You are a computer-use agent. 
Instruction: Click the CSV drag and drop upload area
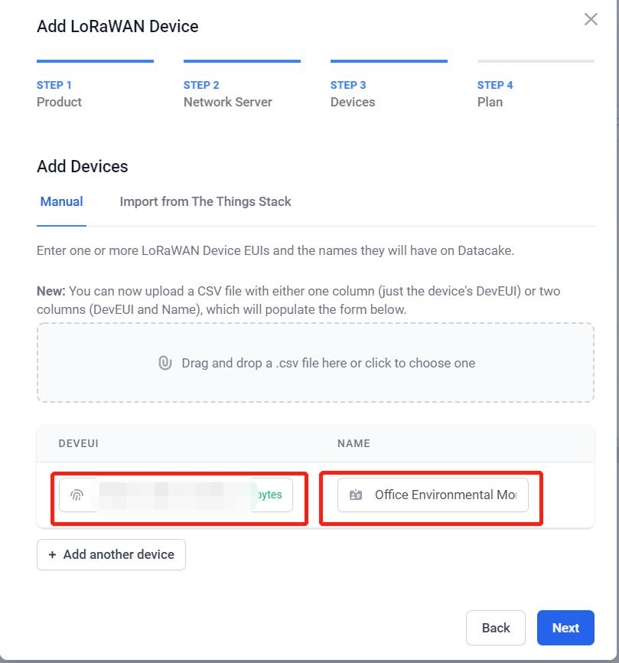(315, 363)
